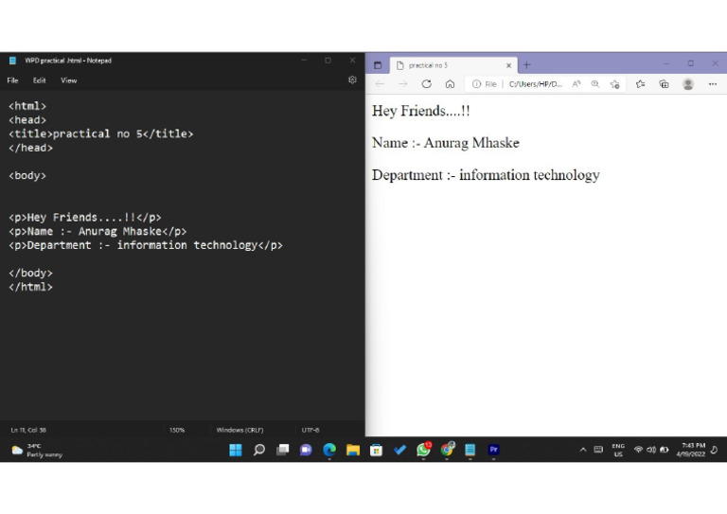Add this page to favorites
This screenshot has width=727, height=514.
coord(614,84)
